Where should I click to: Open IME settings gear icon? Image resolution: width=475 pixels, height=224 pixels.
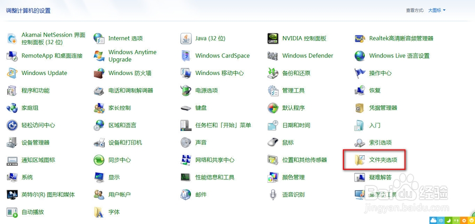pos(464,220)
